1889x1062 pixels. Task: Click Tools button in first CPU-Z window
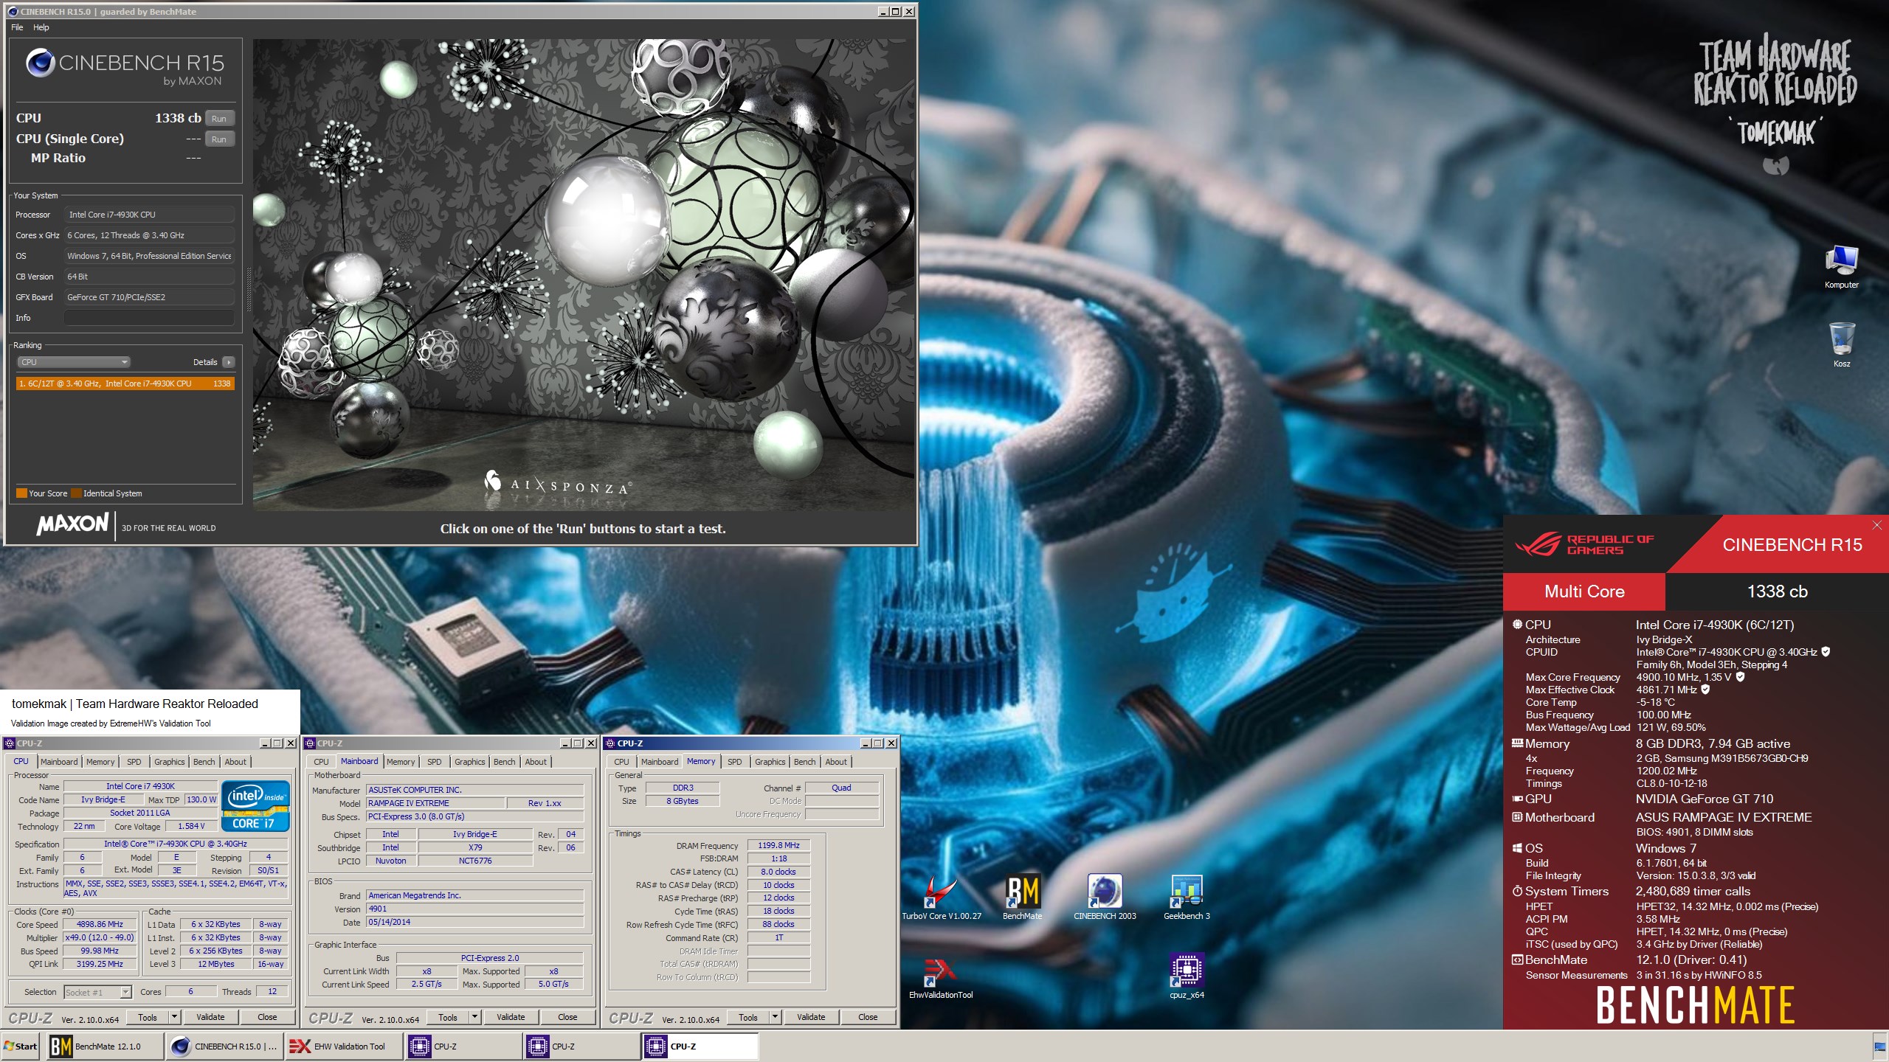point(148,1017)
